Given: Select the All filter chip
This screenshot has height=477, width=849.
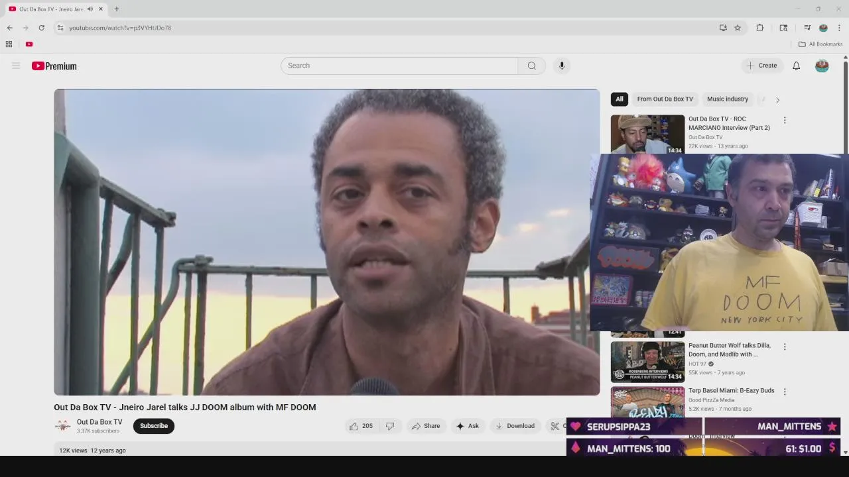Looking at the screenshot, I should [x=619, y=99].
